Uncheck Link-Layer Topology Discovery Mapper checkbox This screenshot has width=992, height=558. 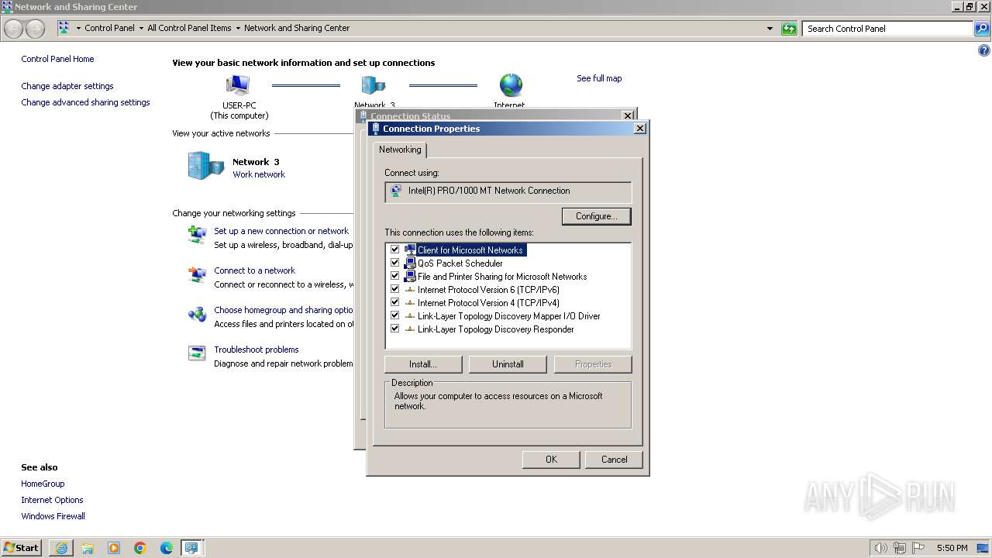394,315
